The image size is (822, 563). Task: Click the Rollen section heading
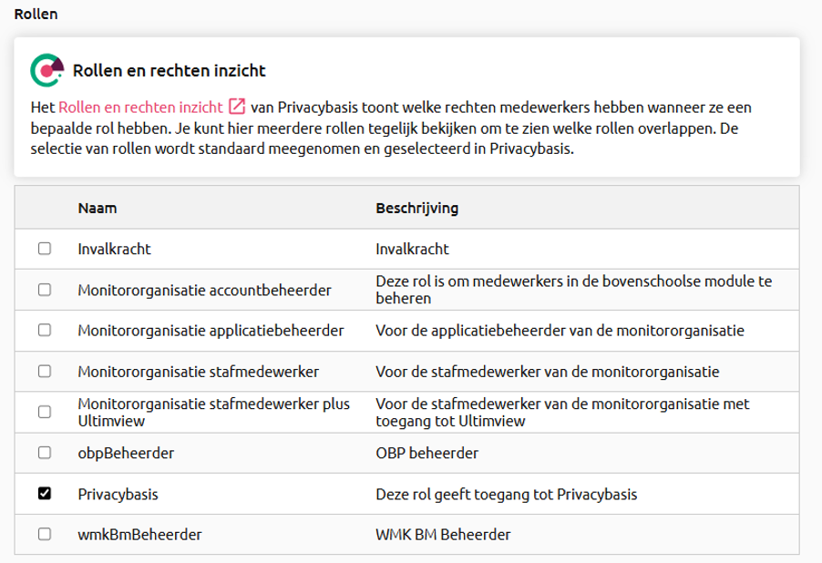point(36,15)
